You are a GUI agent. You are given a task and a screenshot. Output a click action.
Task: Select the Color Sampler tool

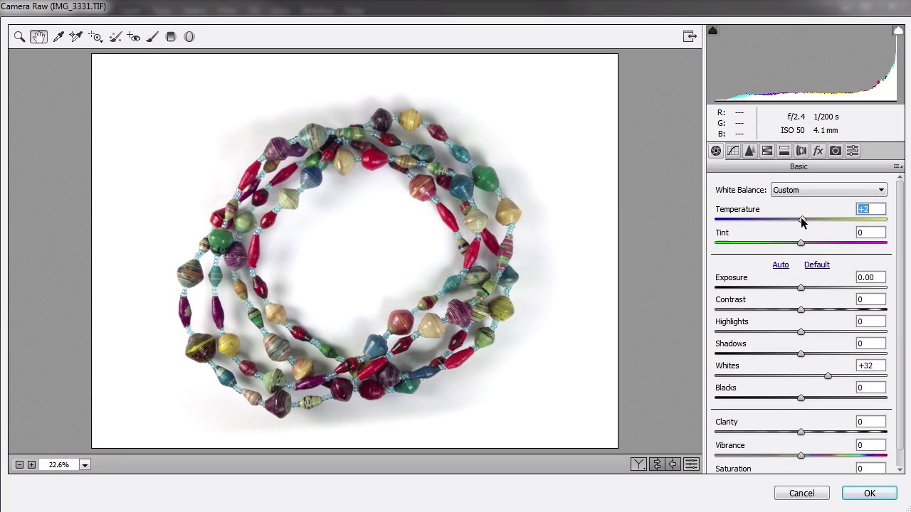[76, 37]
